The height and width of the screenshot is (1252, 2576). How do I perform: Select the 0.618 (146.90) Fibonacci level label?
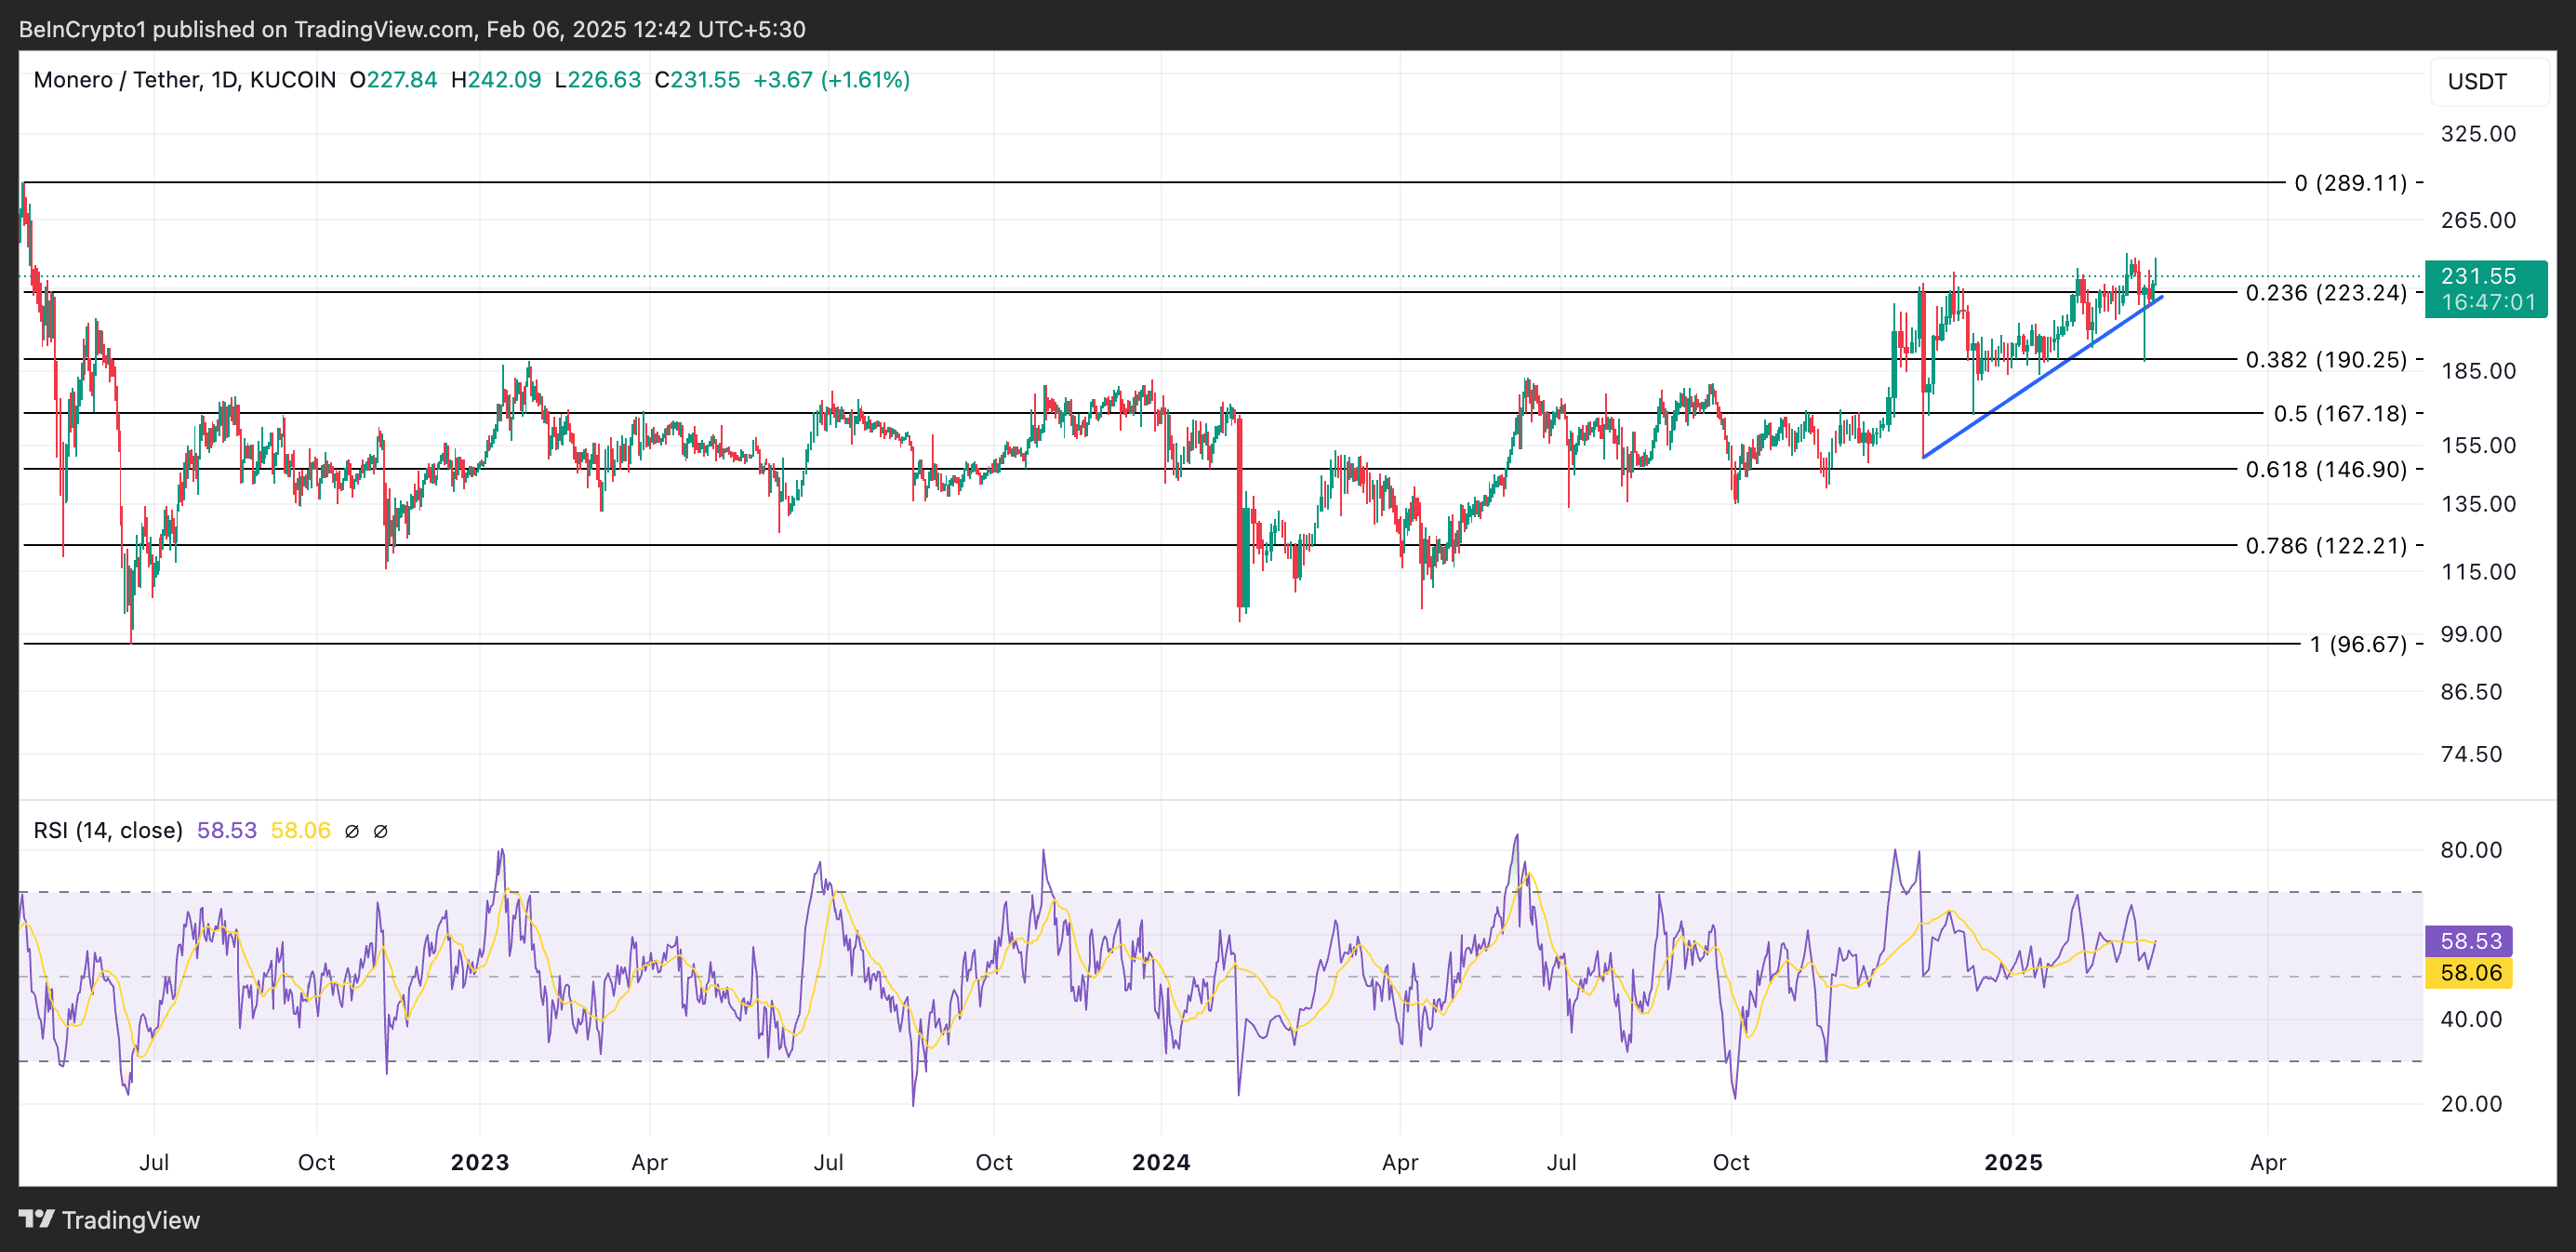(x=2325, y=469)
